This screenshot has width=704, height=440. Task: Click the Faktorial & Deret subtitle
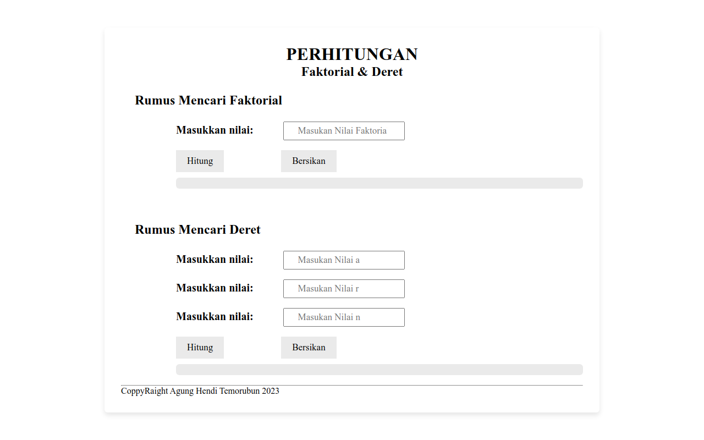coord(352,72)
